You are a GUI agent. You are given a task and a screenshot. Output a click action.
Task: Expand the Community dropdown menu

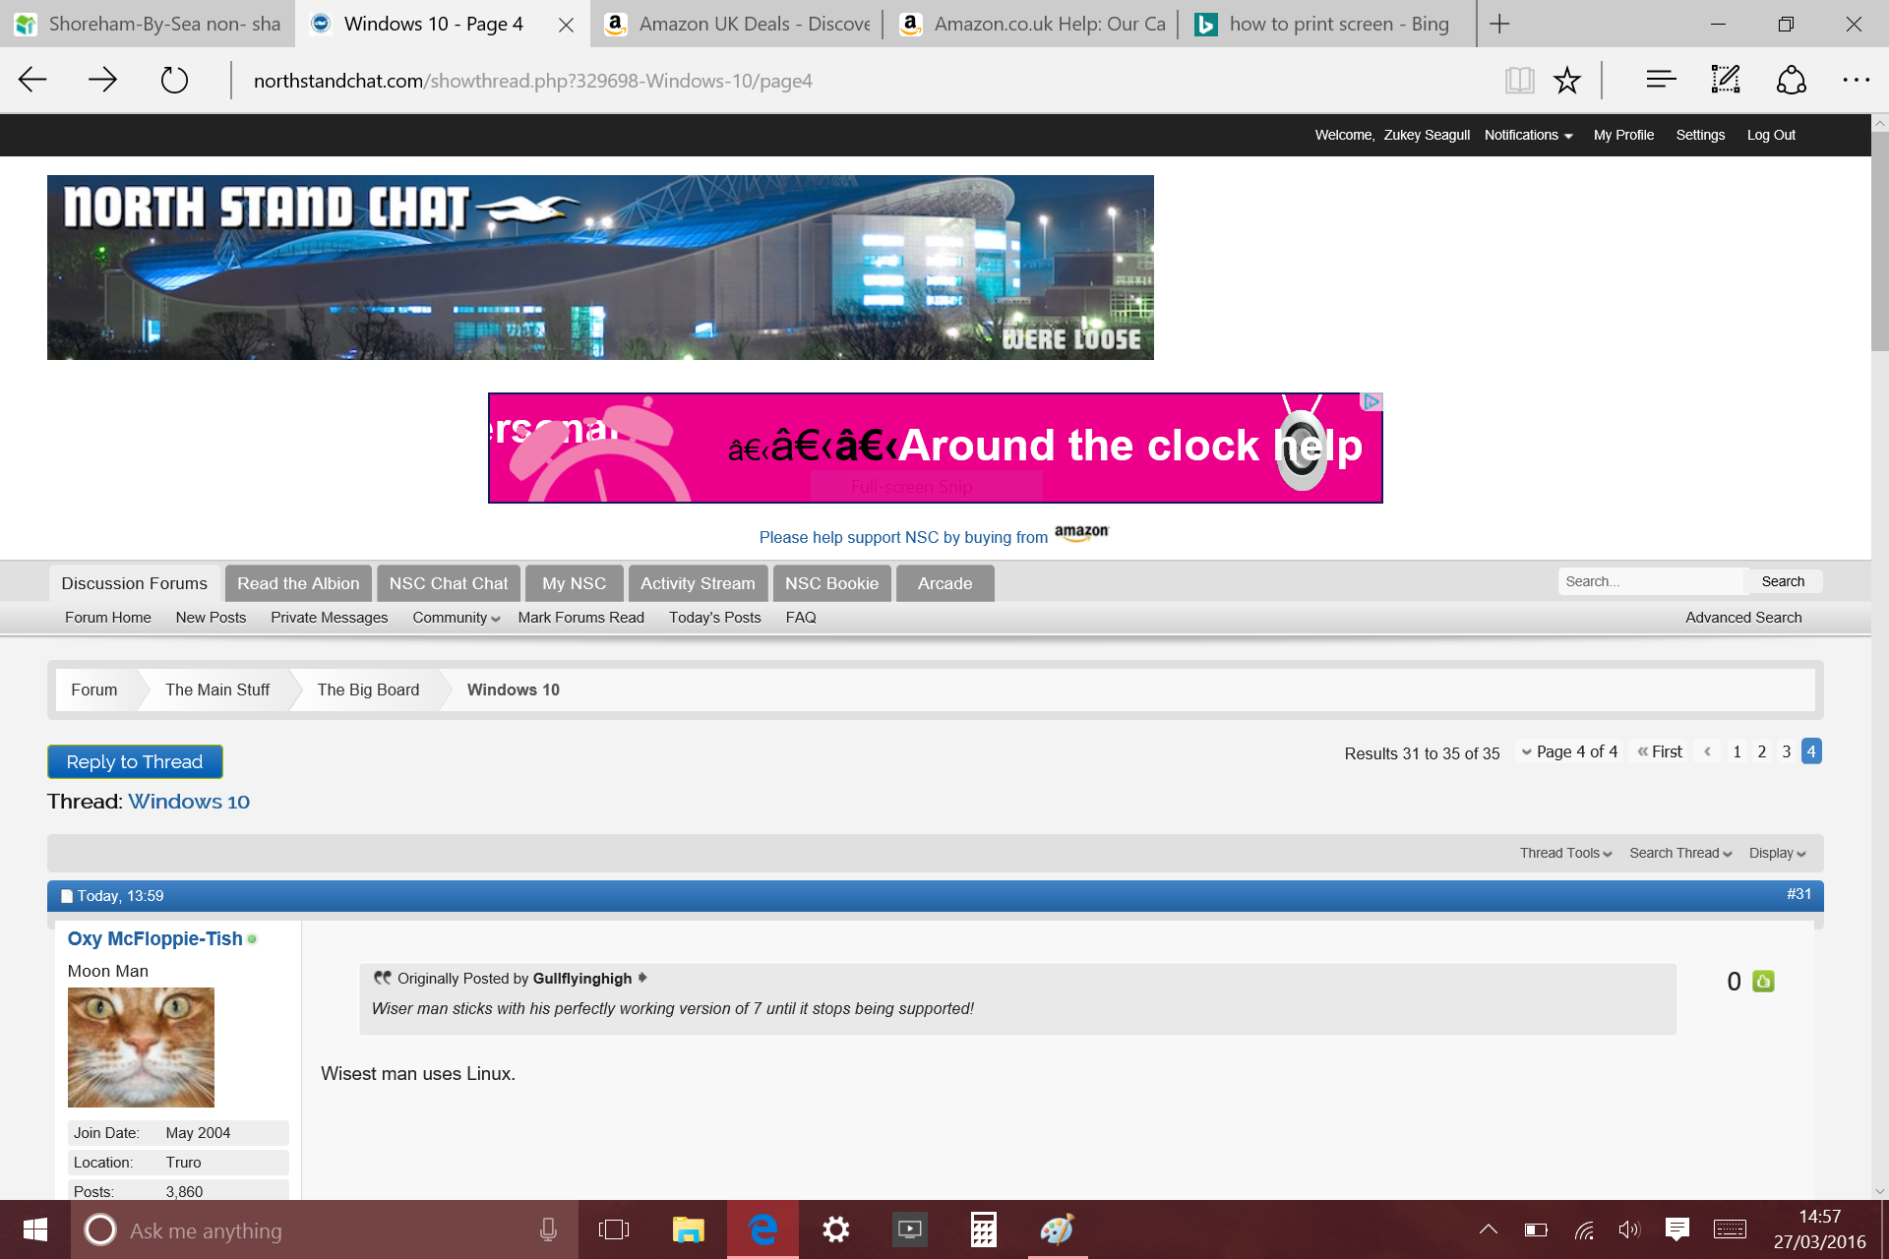click(x=456, y=617)
